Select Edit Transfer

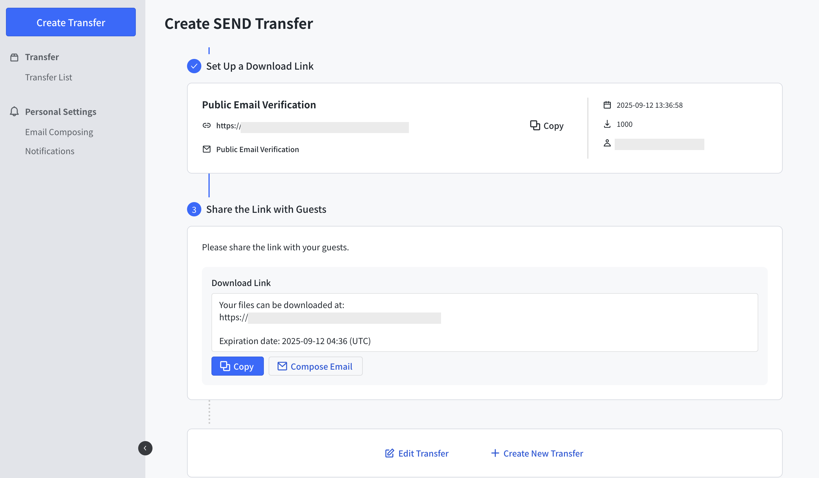423,453
